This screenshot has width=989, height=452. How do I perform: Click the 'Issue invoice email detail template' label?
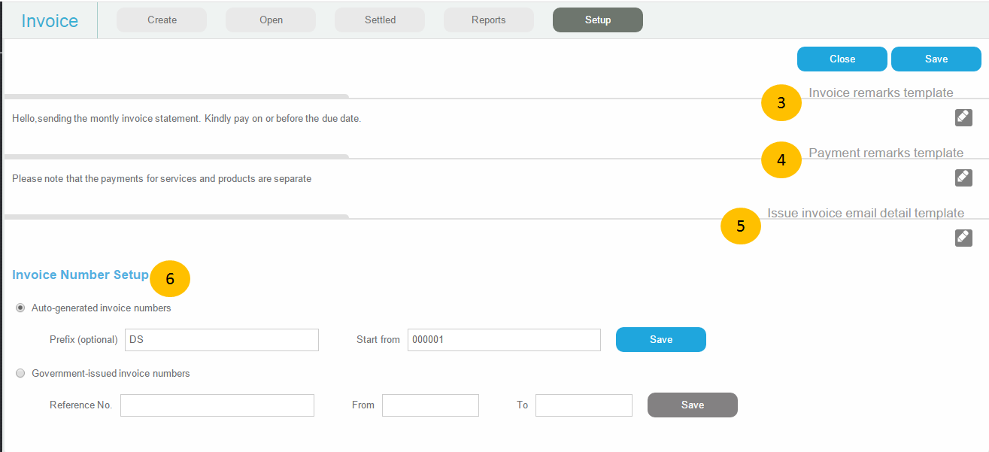click(866, 214)
